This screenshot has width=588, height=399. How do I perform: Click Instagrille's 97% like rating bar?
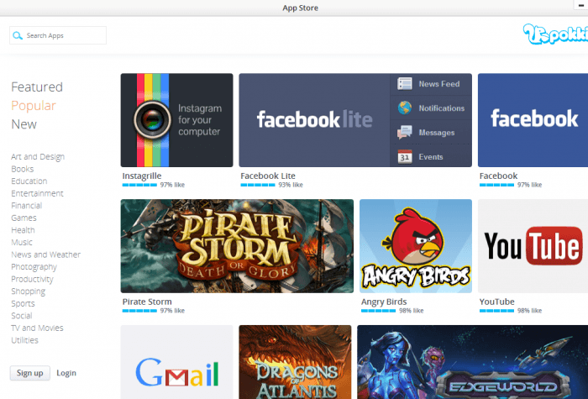coord(139,185)
